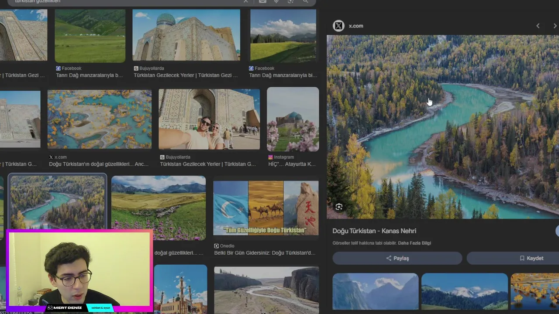Click 'Doğu Türkistan'ın doğal güzellikleri... Anc...' caption
559x314 pixels.
pos(99,164)
